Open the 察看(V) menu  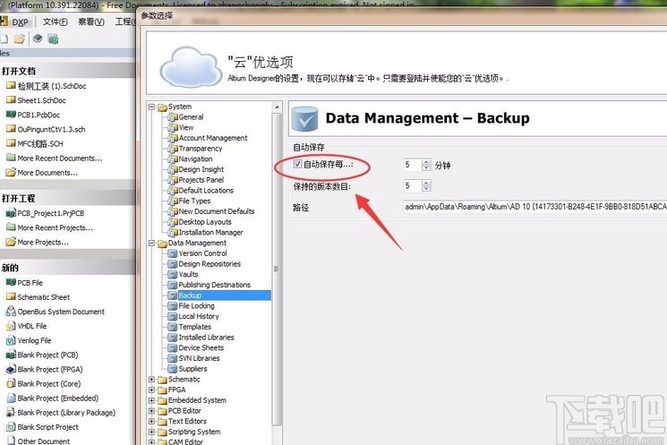tap(91, 21)
